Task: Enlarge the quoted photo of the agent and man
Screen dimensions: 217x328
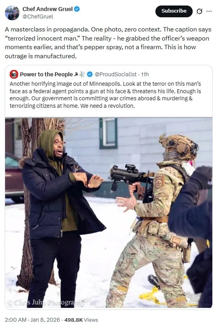Action: click(108, 212)
